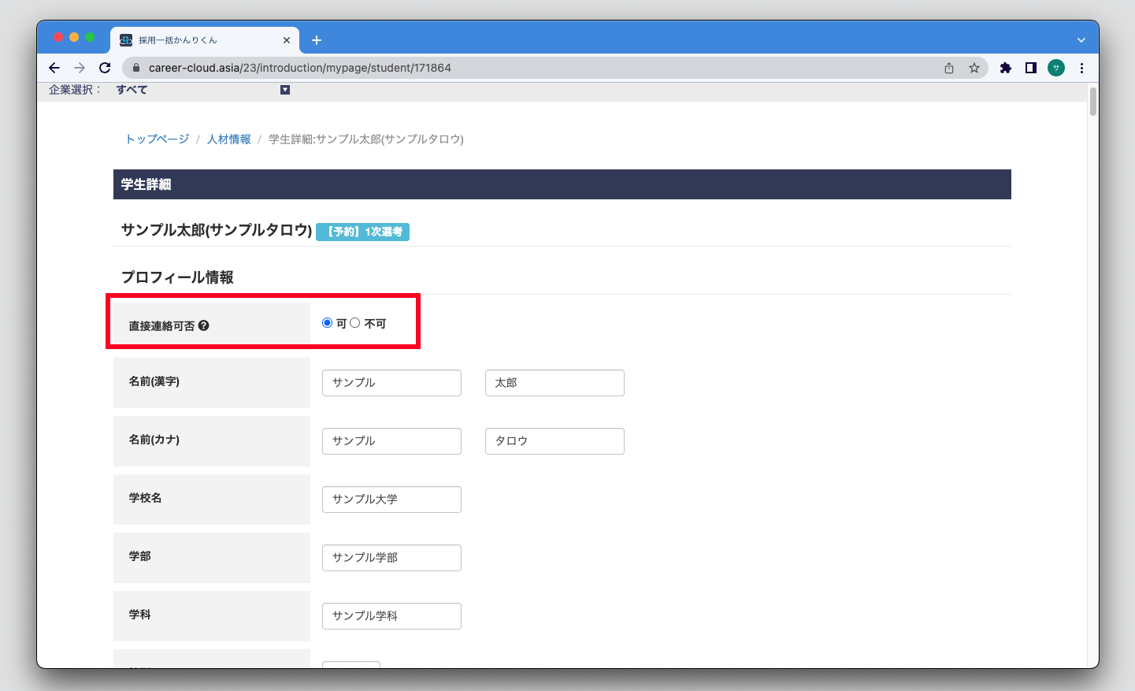
Task: Click the page's vertical scrollbar thumb
Action: click(x=1092, y=102)
